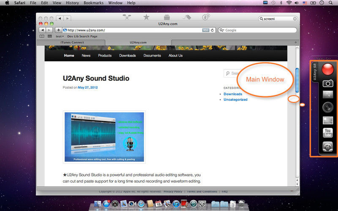Open Google search magnifier dropdown
338x211 pixels.
pos(221,30)
